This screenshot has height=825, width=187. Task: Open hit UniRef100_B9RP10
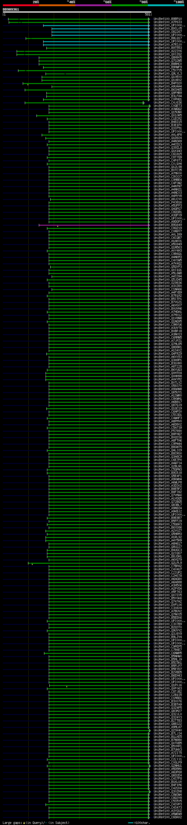click(x=167, y=19)
